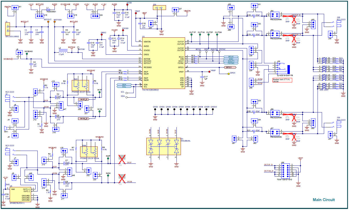Viewport: 349px width, 210px height.
Task: Click the U5 SPH8878LR5H-1 microphone block
Action: [x=20, y=194]
